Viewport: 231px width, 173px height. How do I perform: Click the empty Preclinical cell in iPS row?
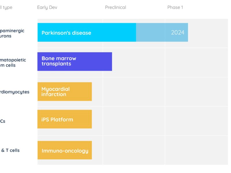coord(134,121)
